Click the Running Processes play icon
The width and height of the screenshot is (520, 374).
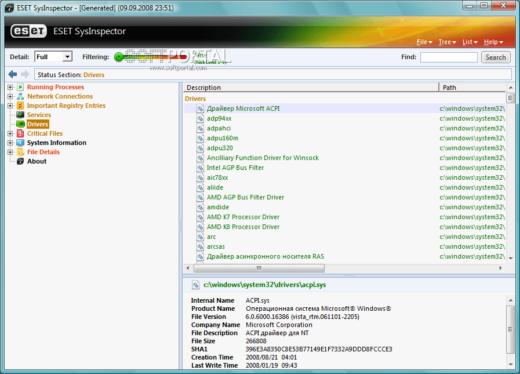coord(20,87)
